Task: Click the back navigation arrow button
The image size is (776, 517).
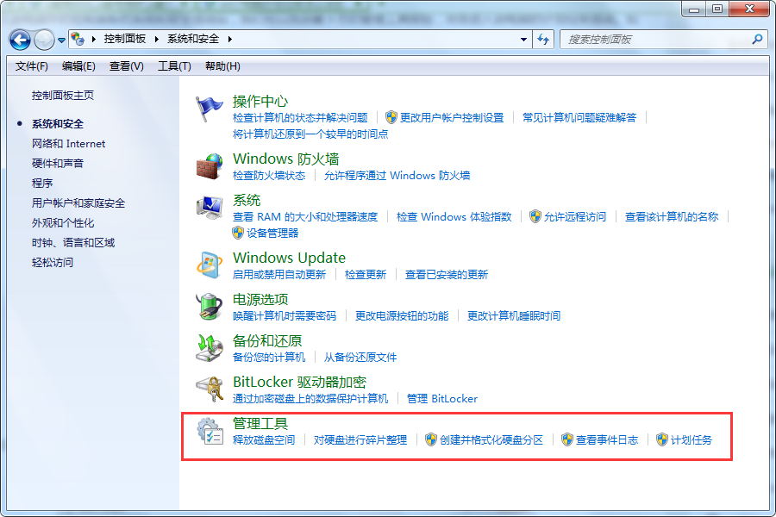Action: coord(20,40)
